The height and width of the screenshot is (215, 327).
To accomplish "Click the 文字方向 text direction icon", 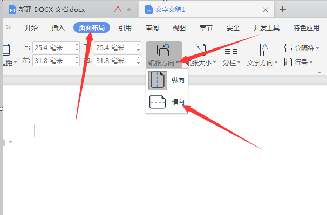I will (x=262, y=50).
